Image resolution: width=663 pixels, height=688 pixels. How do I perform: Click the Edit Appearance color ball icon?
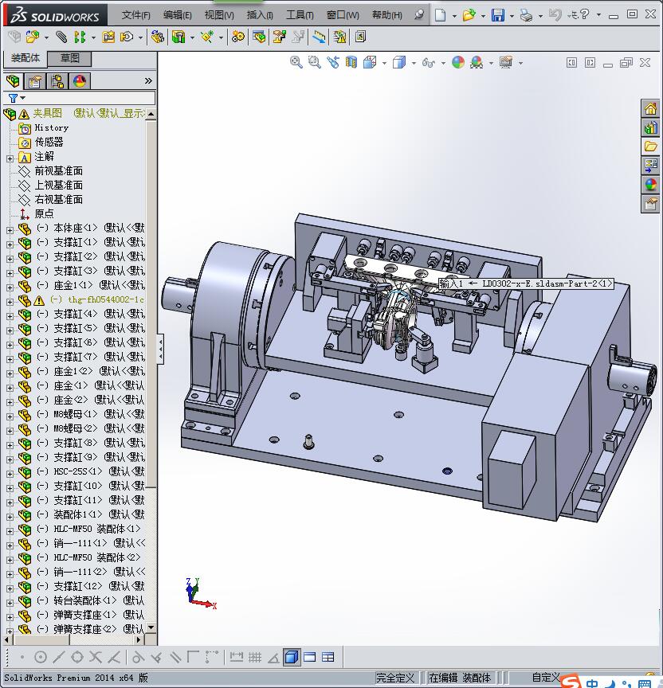(458, 63)
